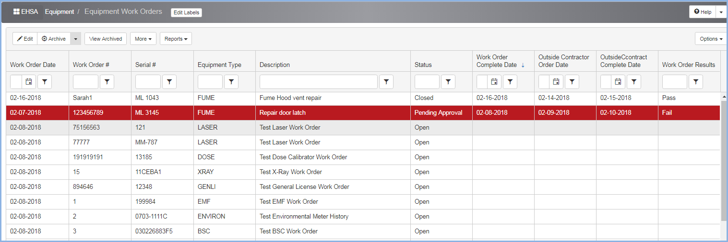728x242 pixels.
Task: Click work order number 75156563
Action: tap(86, 128)
